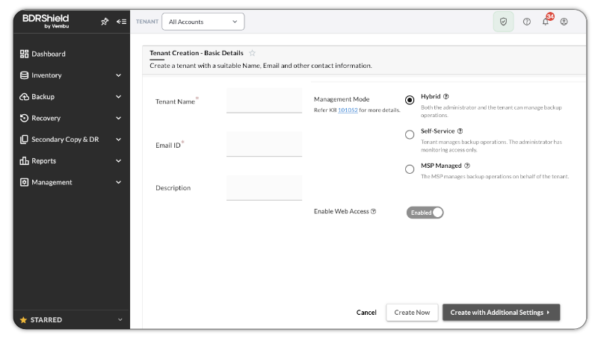The height and width of the screenshot is (338, 598).
Task: Click Dashboard grid icon
Action: pyautogui.click(x=24, y=54)
